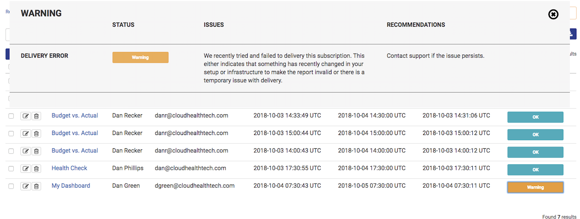The image size is (580, 219).
Task: Open the My Dashboard link
Action: [71, 185]
